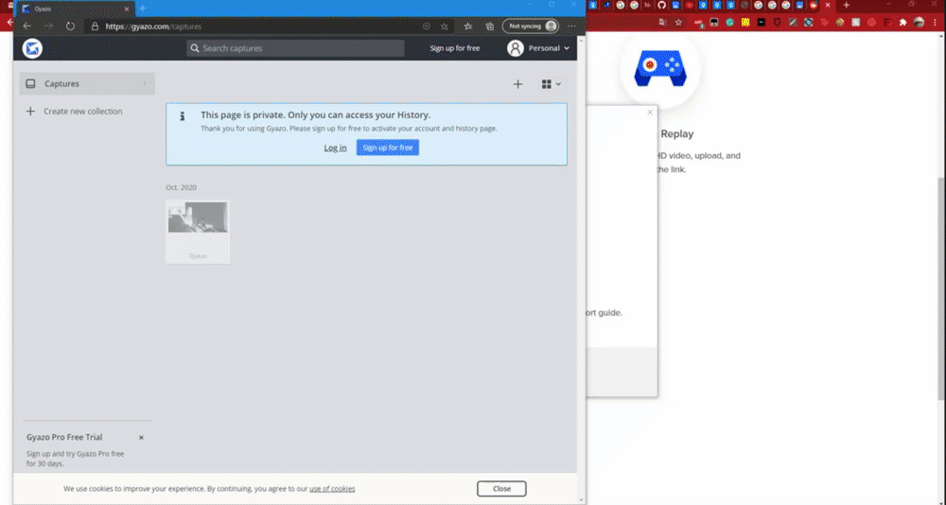
Task: Open Edge settings three-dot menu
Action: click(571, 26)
